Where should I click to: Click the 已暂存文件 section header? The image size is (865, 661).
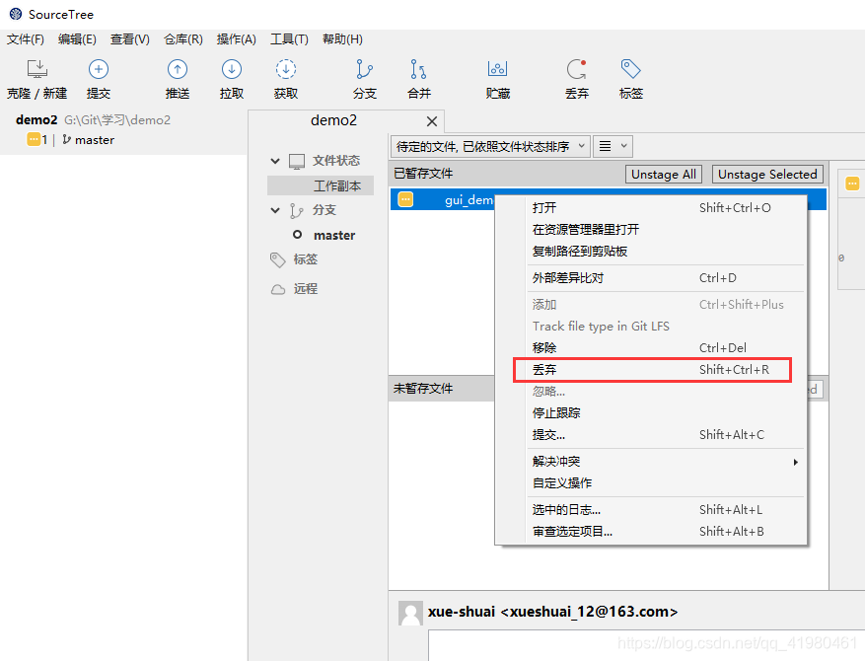tap(423, 174)
